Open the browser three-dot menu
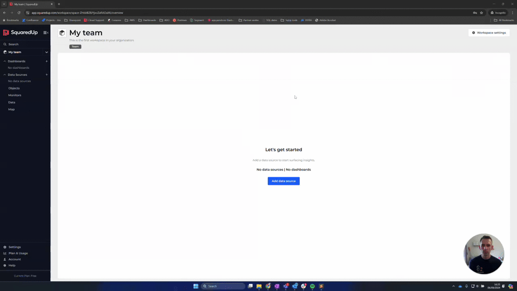Screen dimensions: 517x291 [x=512, y=13]
